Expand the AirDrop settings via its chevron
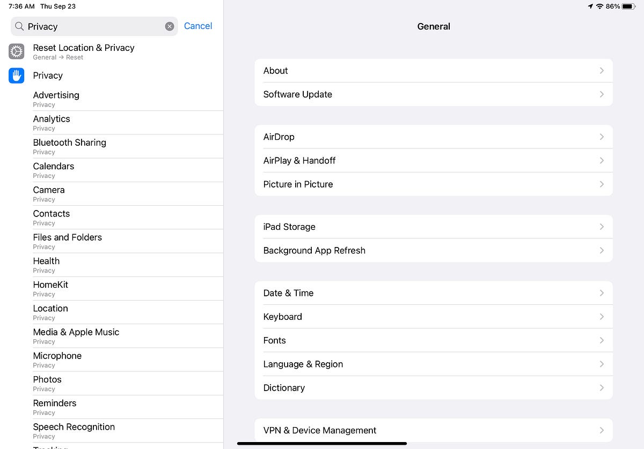 point(602,137)
